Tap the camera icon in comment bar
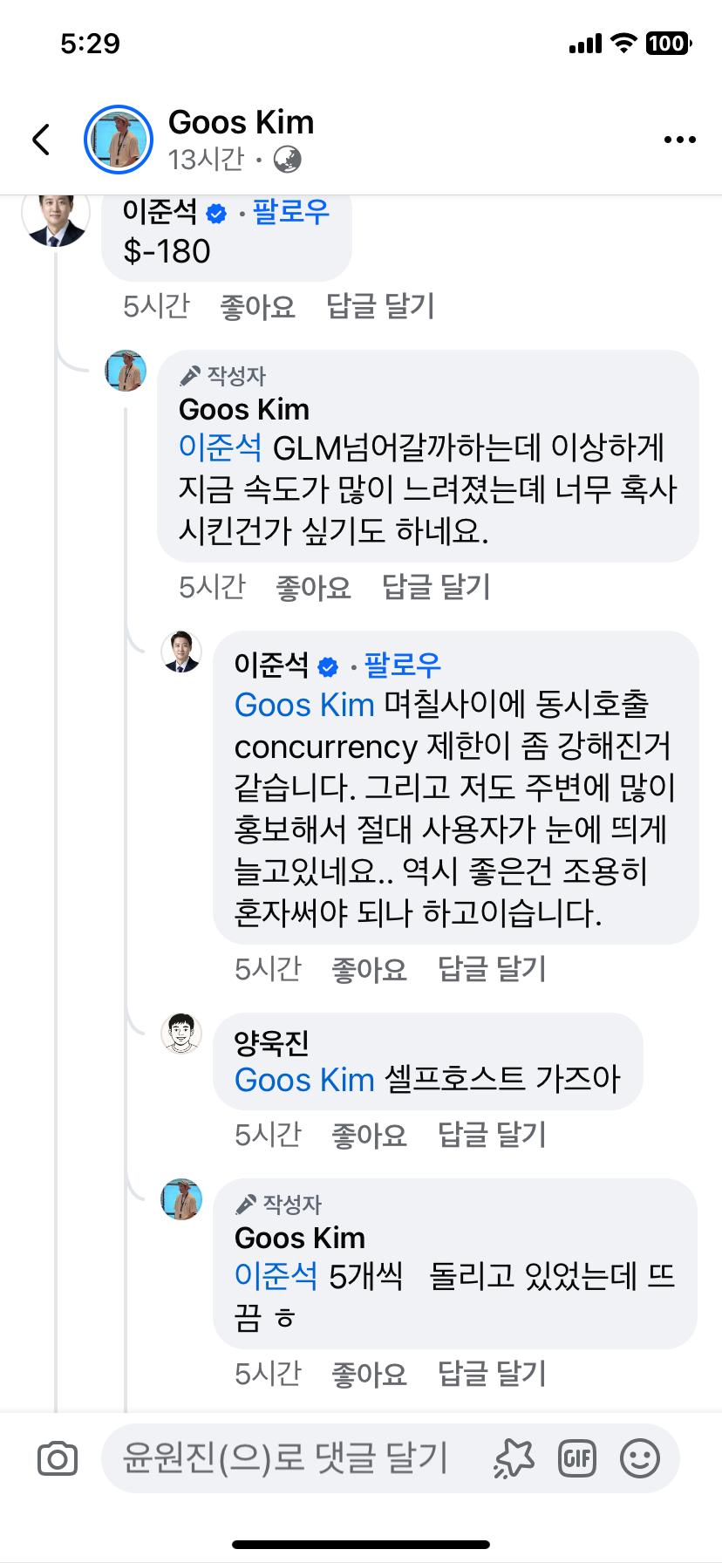This screenshot has height=1563, width=722. (58, 1458)
